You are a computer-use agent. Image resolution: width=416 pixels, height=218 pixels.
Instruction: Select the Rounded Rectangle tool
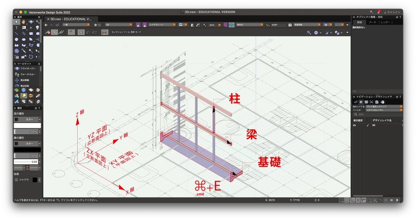37,33
